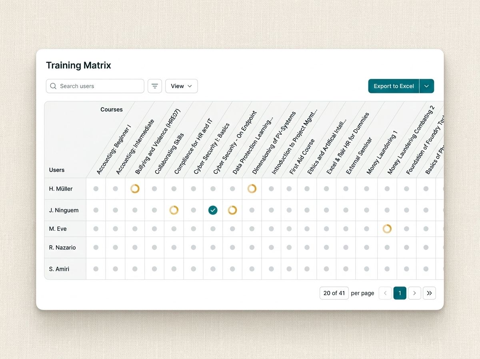
Task: Click S. Amiri's Foundation of Foundry Tech dot
Action: click(x=406, y=269)
